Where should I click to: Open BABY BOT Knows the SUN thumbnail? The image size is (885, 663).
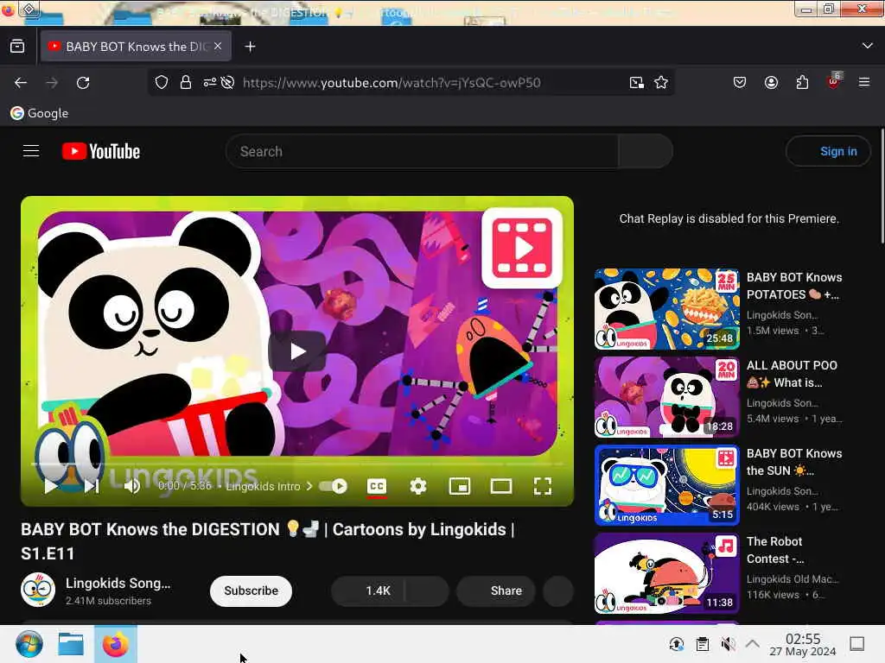pos(666,485)
